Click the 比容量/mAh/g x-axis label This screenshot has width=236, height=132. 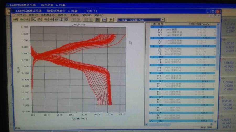(x=79, y=119)
